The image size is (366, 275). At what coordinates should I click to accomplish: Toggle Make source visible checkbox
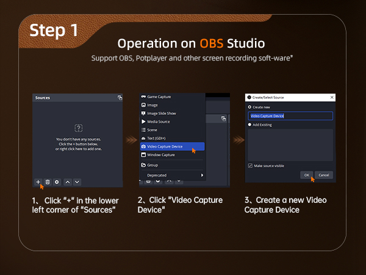click(250, 166)
